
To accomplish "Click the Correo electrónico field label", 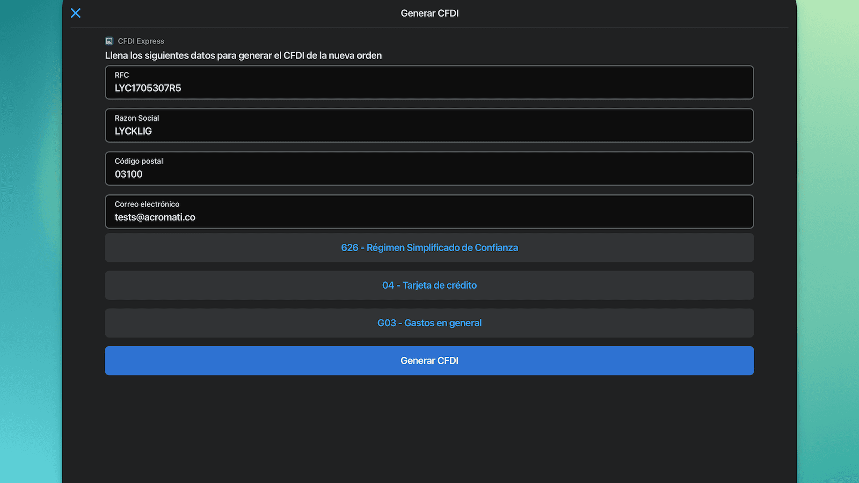I will pyautogui.click(x=147, y=204).
